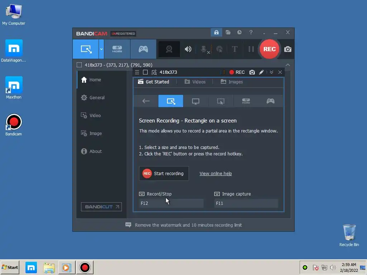Screen dimensions: 367x275
Task: Click the fullscreen square icon in rectangle bar
Action: tap(146, 72)
